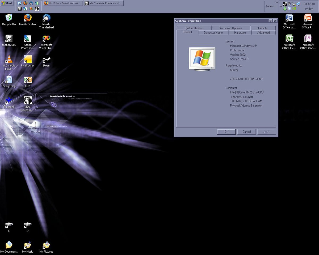This screenshot has height=255, width=319.
Task: Open the My Documents desktop folder
Action: pos(9,247)
